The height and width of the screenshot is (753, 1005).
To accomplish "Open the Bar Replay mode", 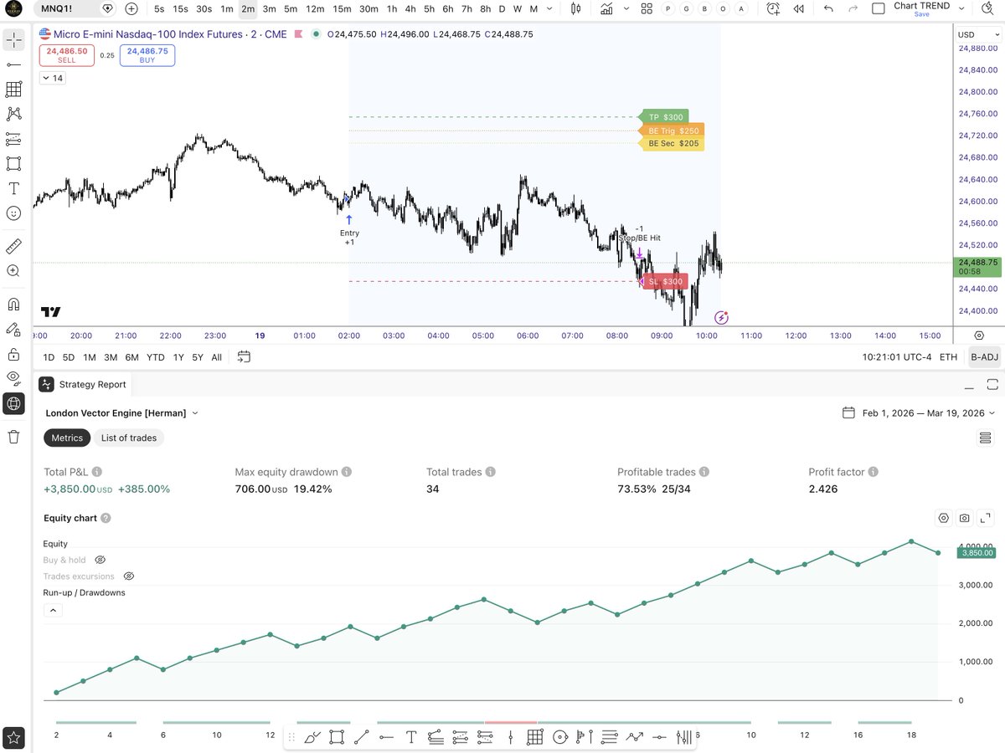I will pos(797,10).
